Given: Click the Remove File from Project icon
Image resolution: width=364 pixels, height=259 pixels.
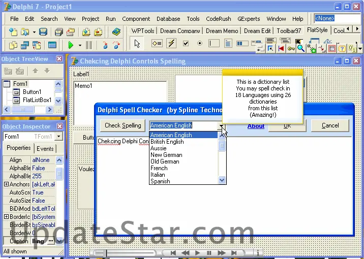Looking at the screenshot, I should coord(98,31).
